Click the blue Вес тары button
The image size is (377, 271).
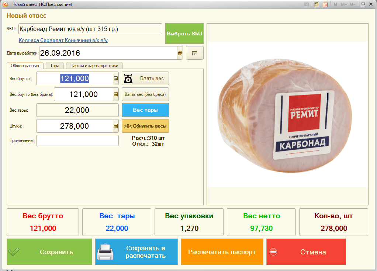(145, 110)
